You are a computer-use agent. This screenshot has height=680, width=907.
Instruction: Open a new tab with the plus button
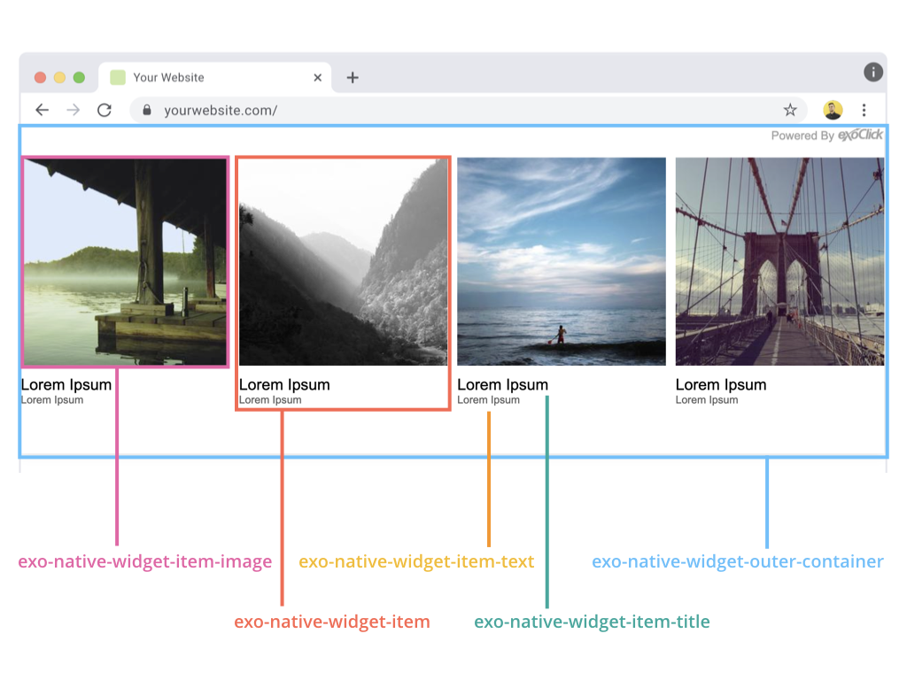(352, 78)
